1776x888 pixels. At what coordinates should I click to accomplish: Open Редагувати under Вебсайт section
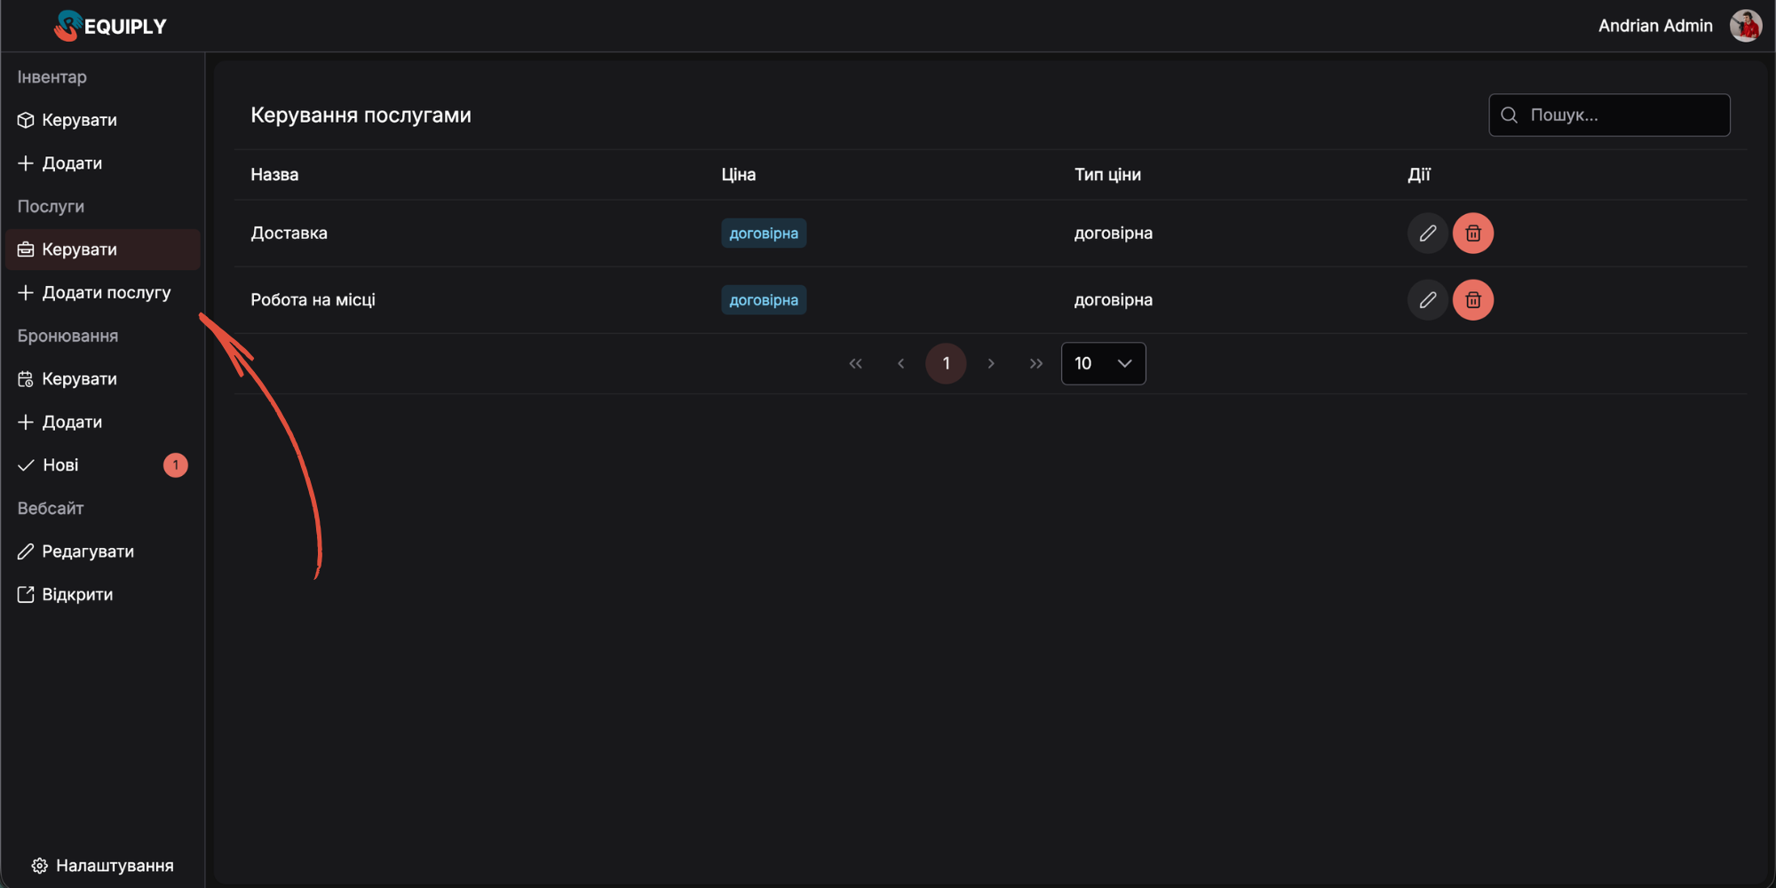tap(87, 551)
